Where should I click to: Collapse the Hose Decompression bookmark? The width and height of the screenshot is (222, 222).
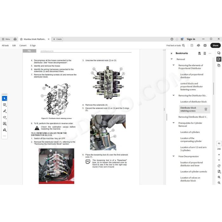point(173,156)
